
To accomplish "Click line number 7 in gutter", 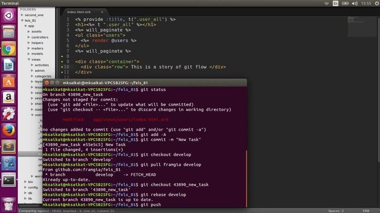I will [68, 51].
